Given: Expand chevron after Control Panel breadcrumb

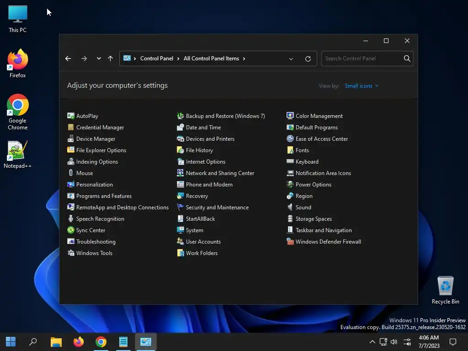Looking at the screenshot, I should tap(178, 58).
